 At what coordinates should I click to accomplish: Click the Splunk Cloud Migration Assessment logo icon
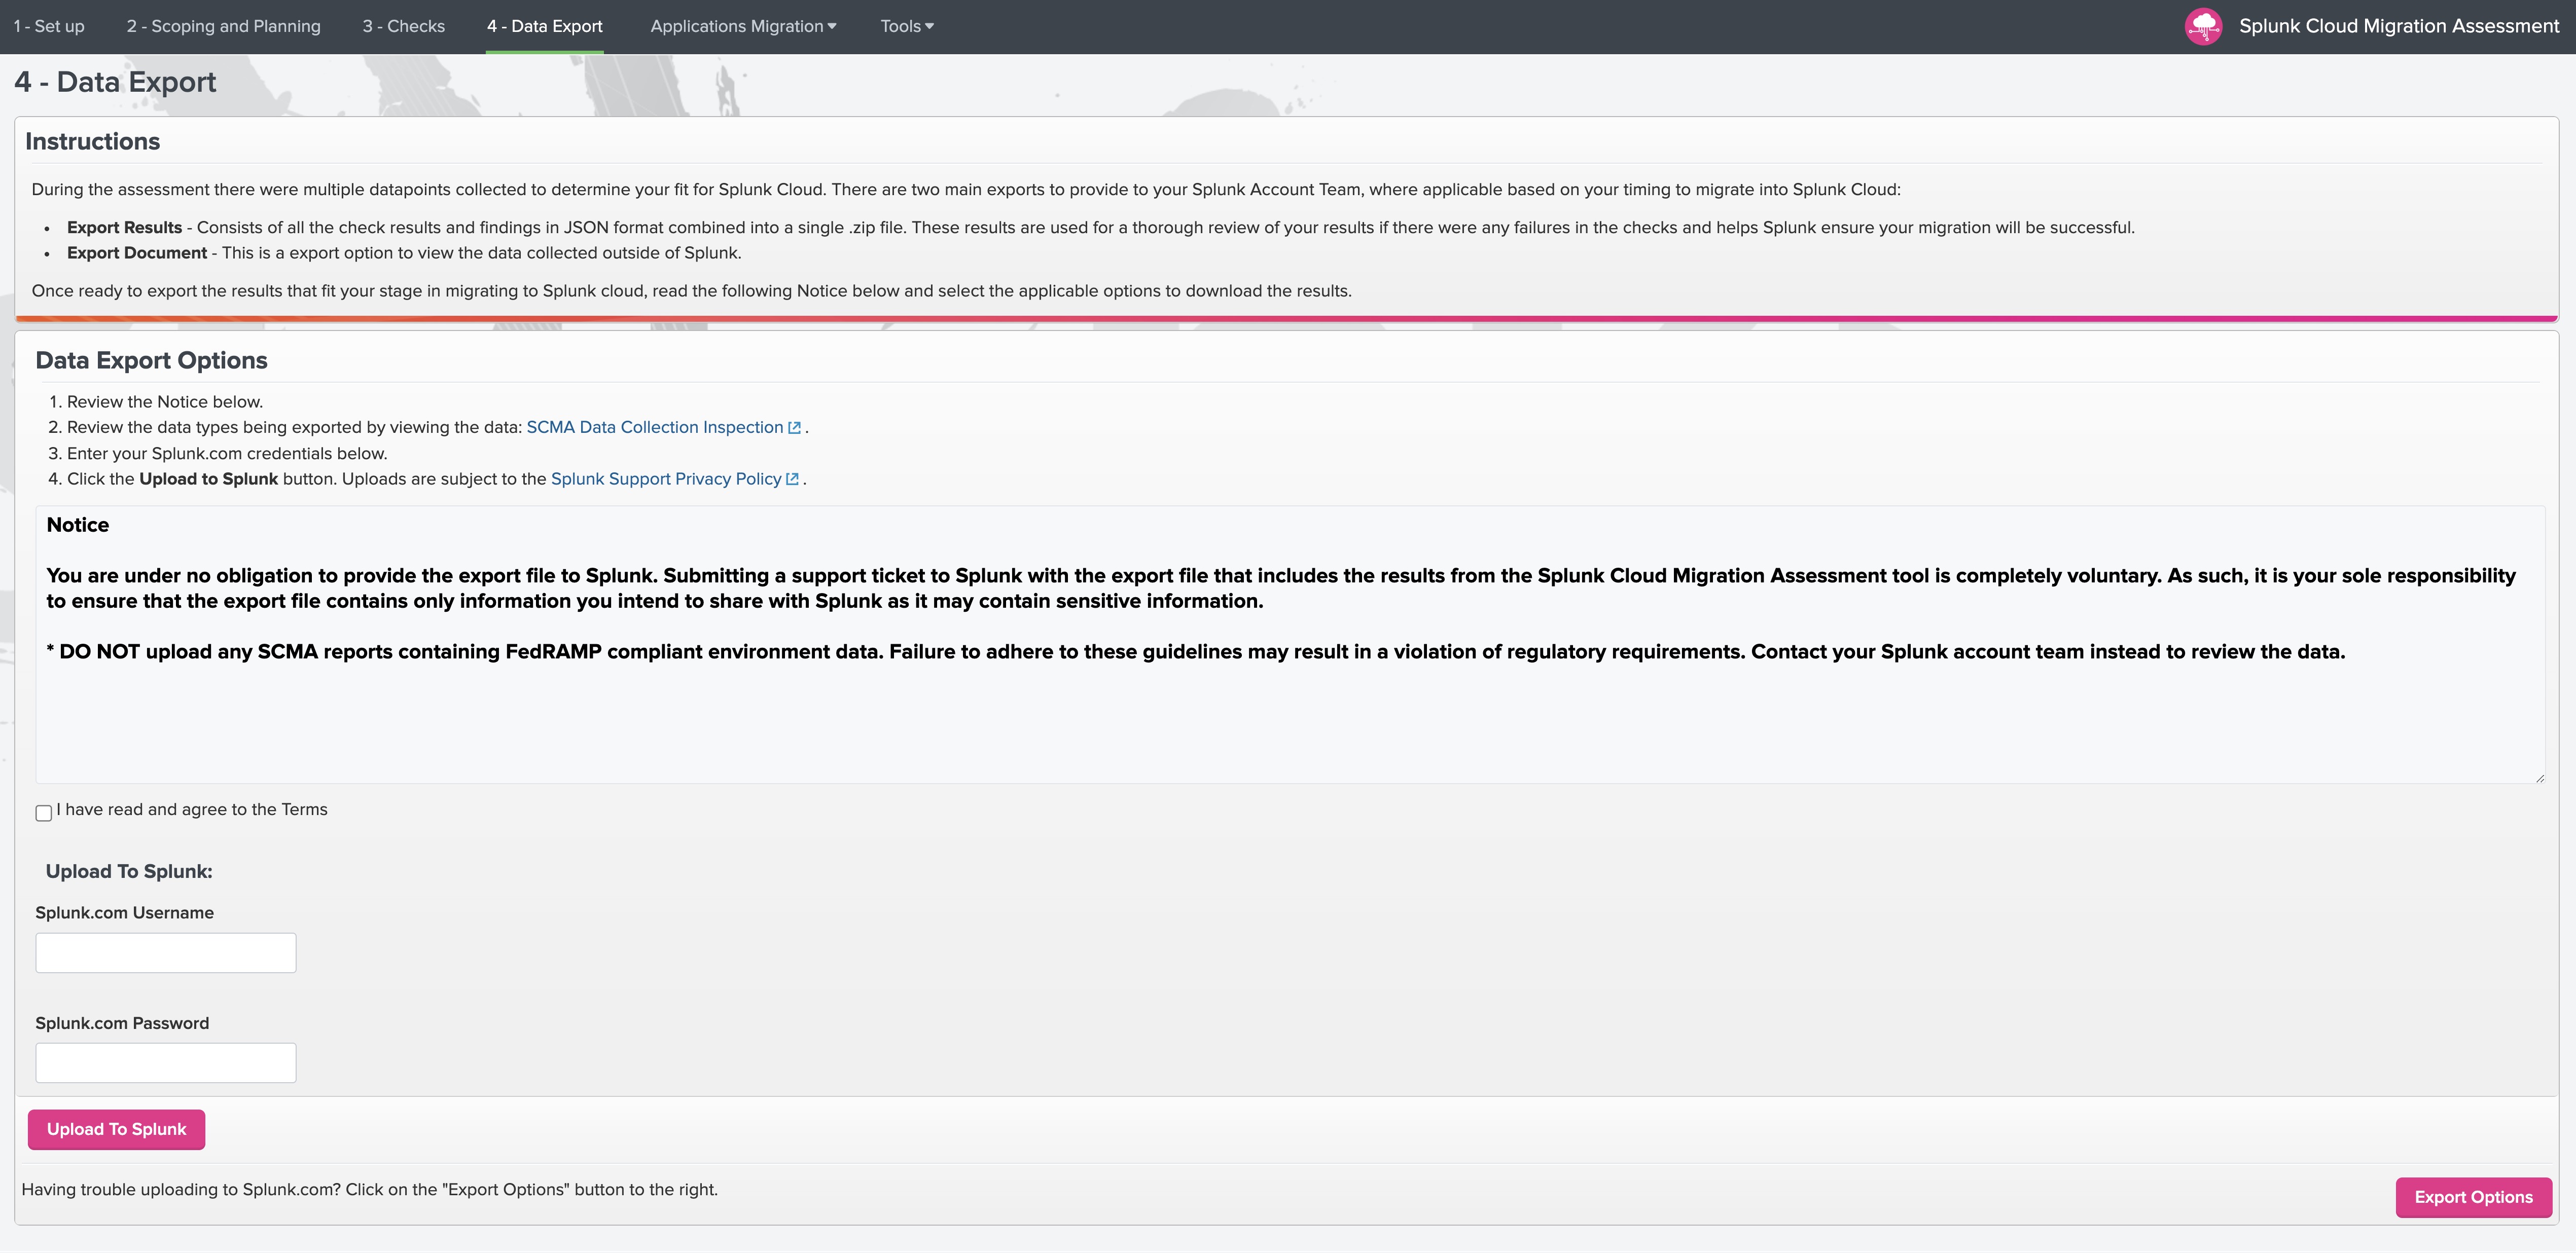pyautogui.click(x=2203, y=27)
